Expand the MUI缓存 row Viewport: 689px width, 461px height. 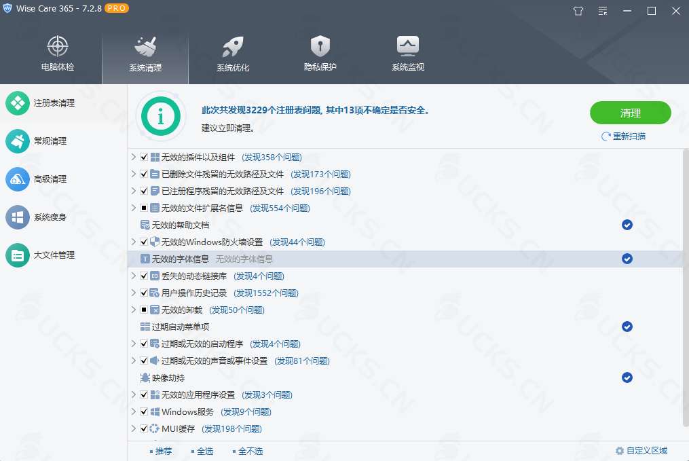point(134,428)
